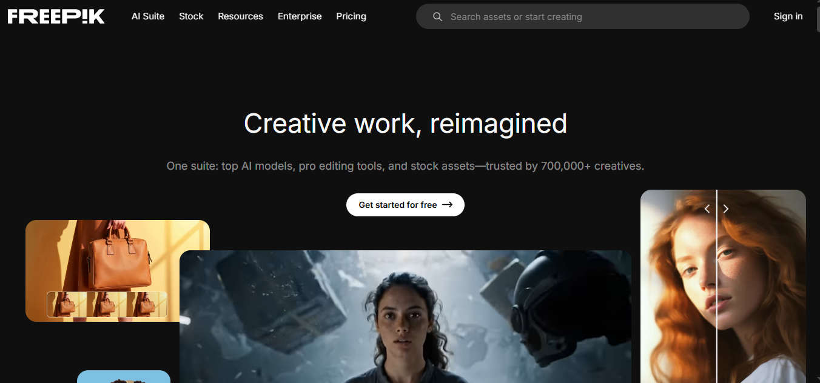
Task: Click the magnifying glass search icon
Action: pos(437,17)
